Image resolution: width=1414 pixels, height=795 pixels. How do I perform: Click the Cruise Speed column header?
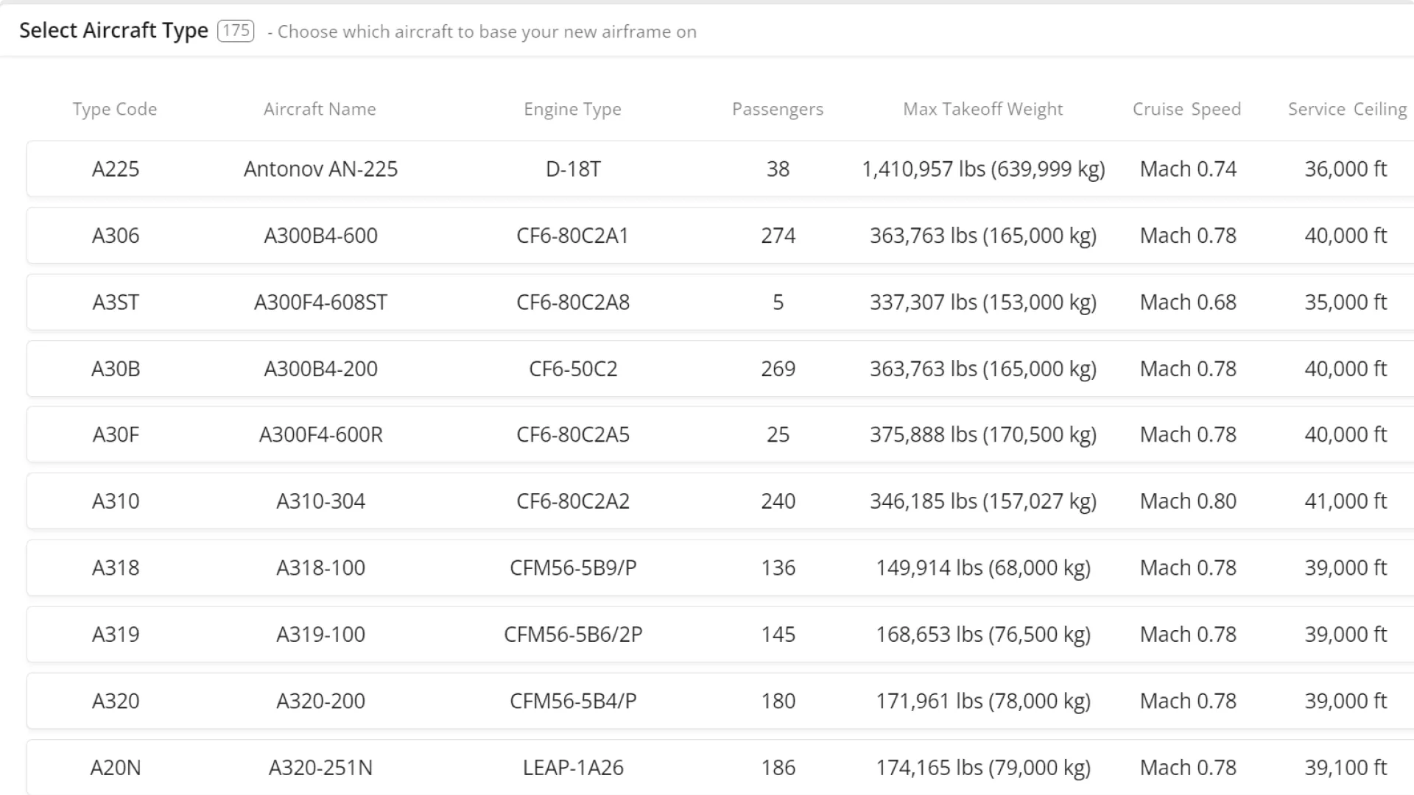(x=1186, y=109)
